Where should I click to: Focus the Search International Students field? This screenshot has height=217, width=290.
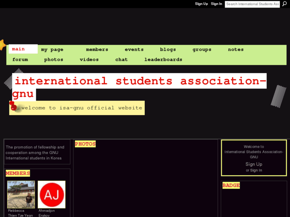click(252, 4)
